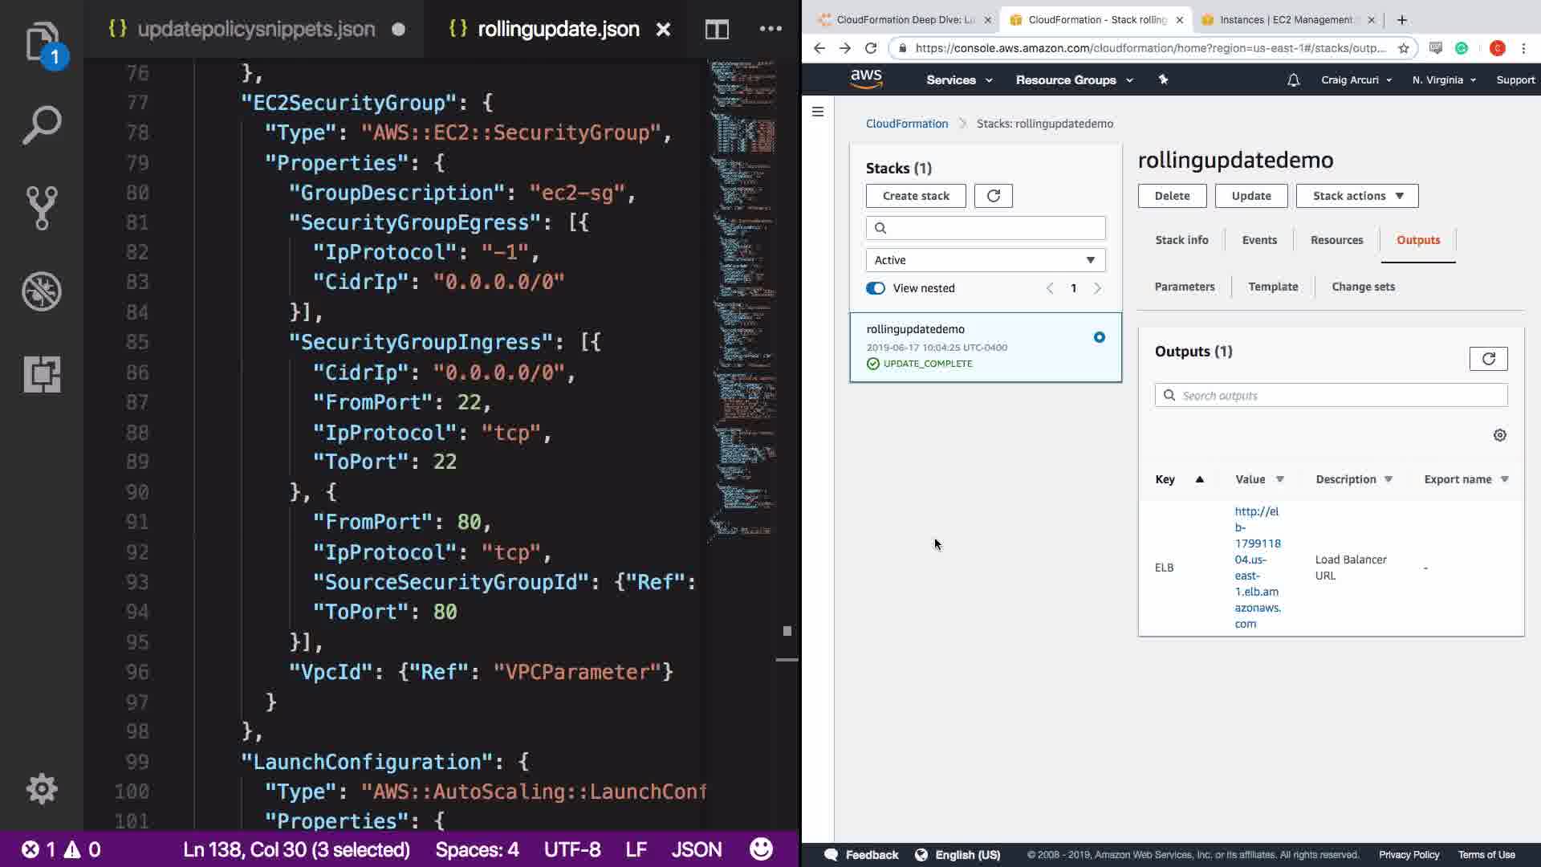This screenshot has height=867, width=1541.
Task: Click the split editor layout icon
Action: click(717, 30)
